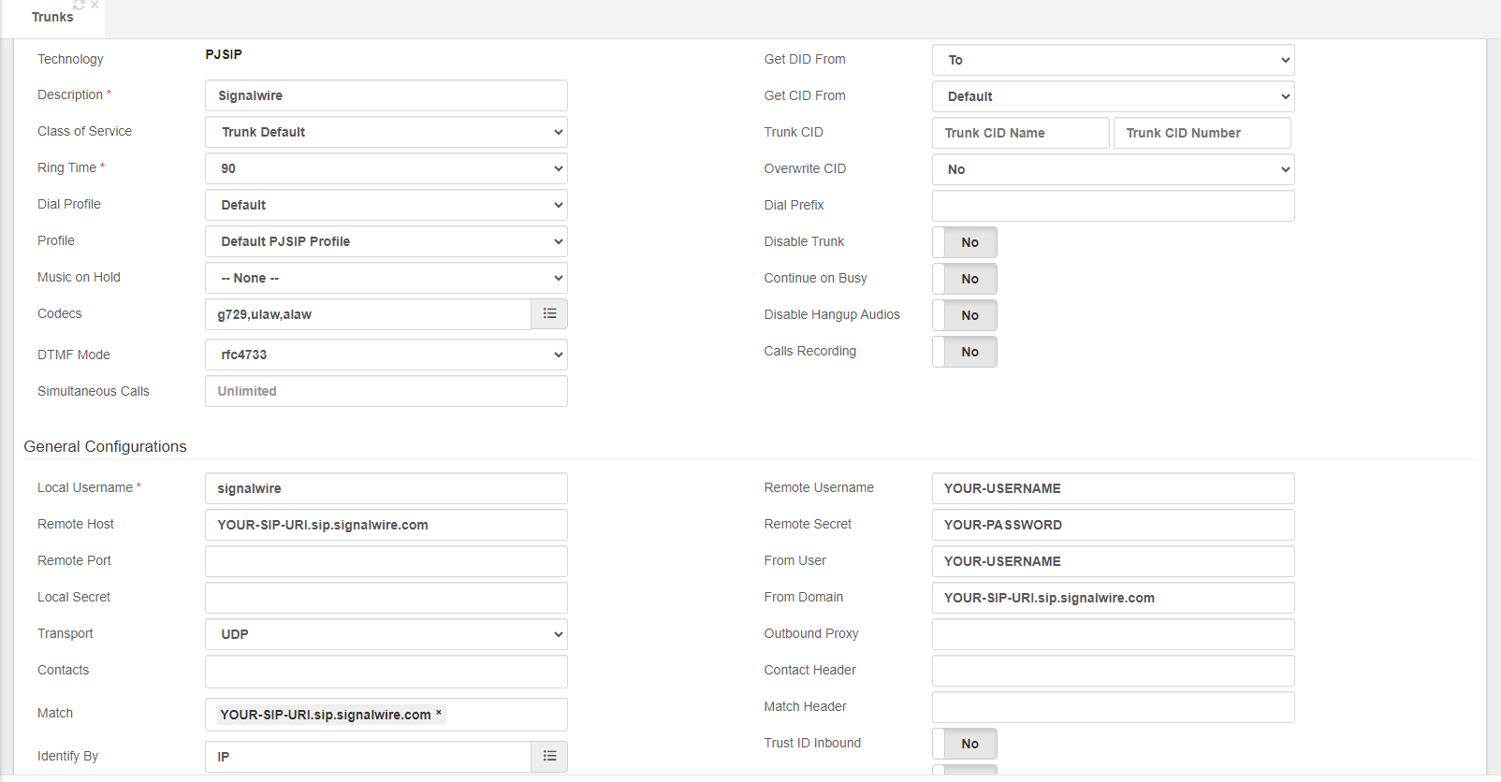Image resolution: width=1501 pixels, height=782 pixels.
Task: Click the Dial Prefix field
Action: click(x=1114, y=206)
